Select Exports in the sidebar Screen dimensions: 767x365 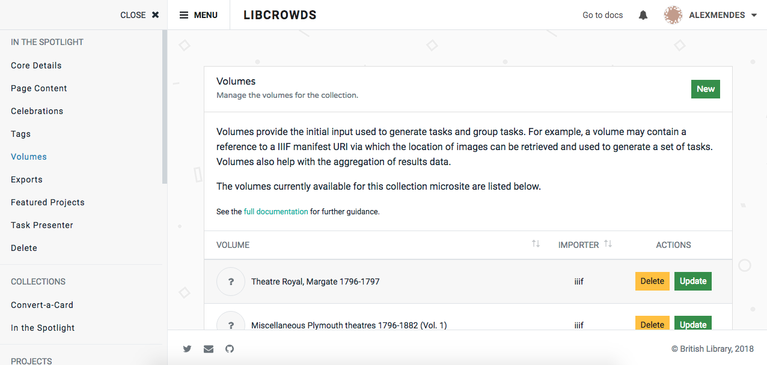[26, 179]
